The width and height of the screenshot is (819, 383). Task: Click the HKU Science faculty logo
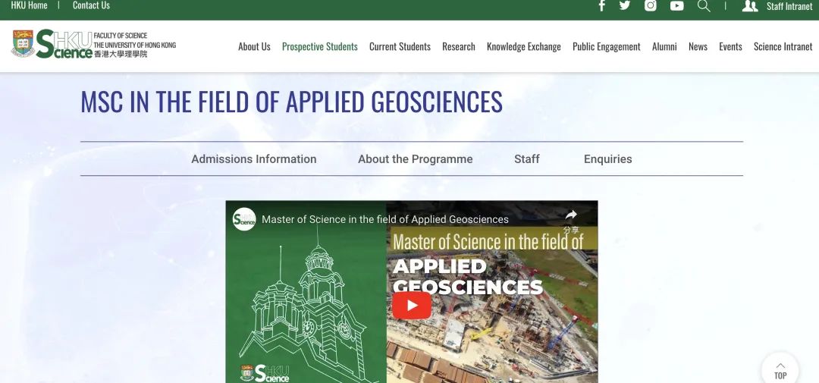(x=93, y=46)
